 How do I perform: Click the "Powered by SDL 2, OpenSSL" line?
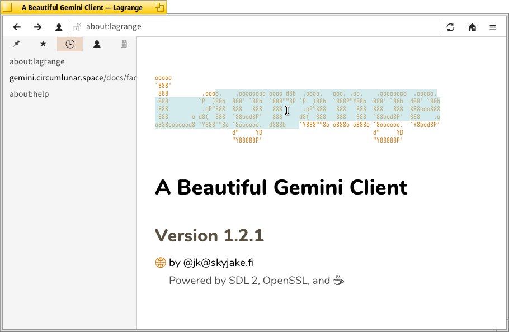point(256,281)
